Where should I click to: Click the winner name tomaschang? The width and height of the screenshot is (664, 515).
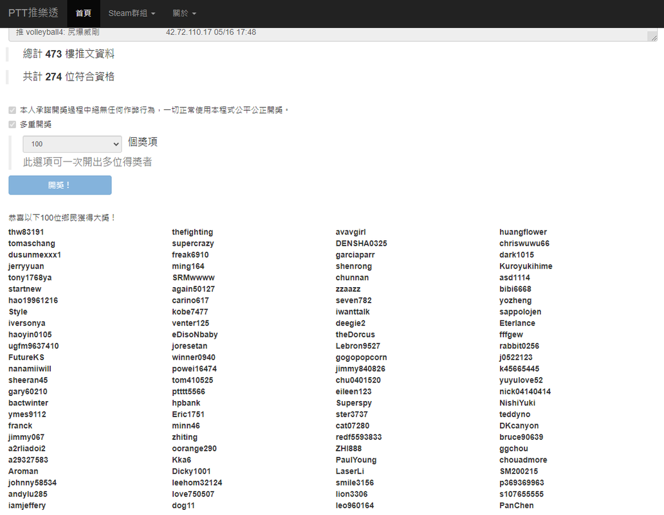pyautogui.click(x=32, y=243)
